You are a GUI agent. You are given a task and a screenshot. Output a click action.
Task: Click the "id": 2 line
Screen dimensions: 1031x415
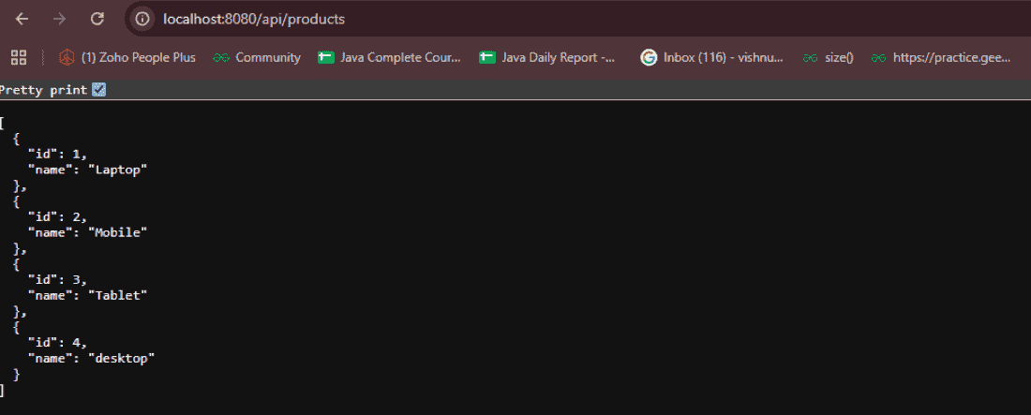tap(57, 216)
